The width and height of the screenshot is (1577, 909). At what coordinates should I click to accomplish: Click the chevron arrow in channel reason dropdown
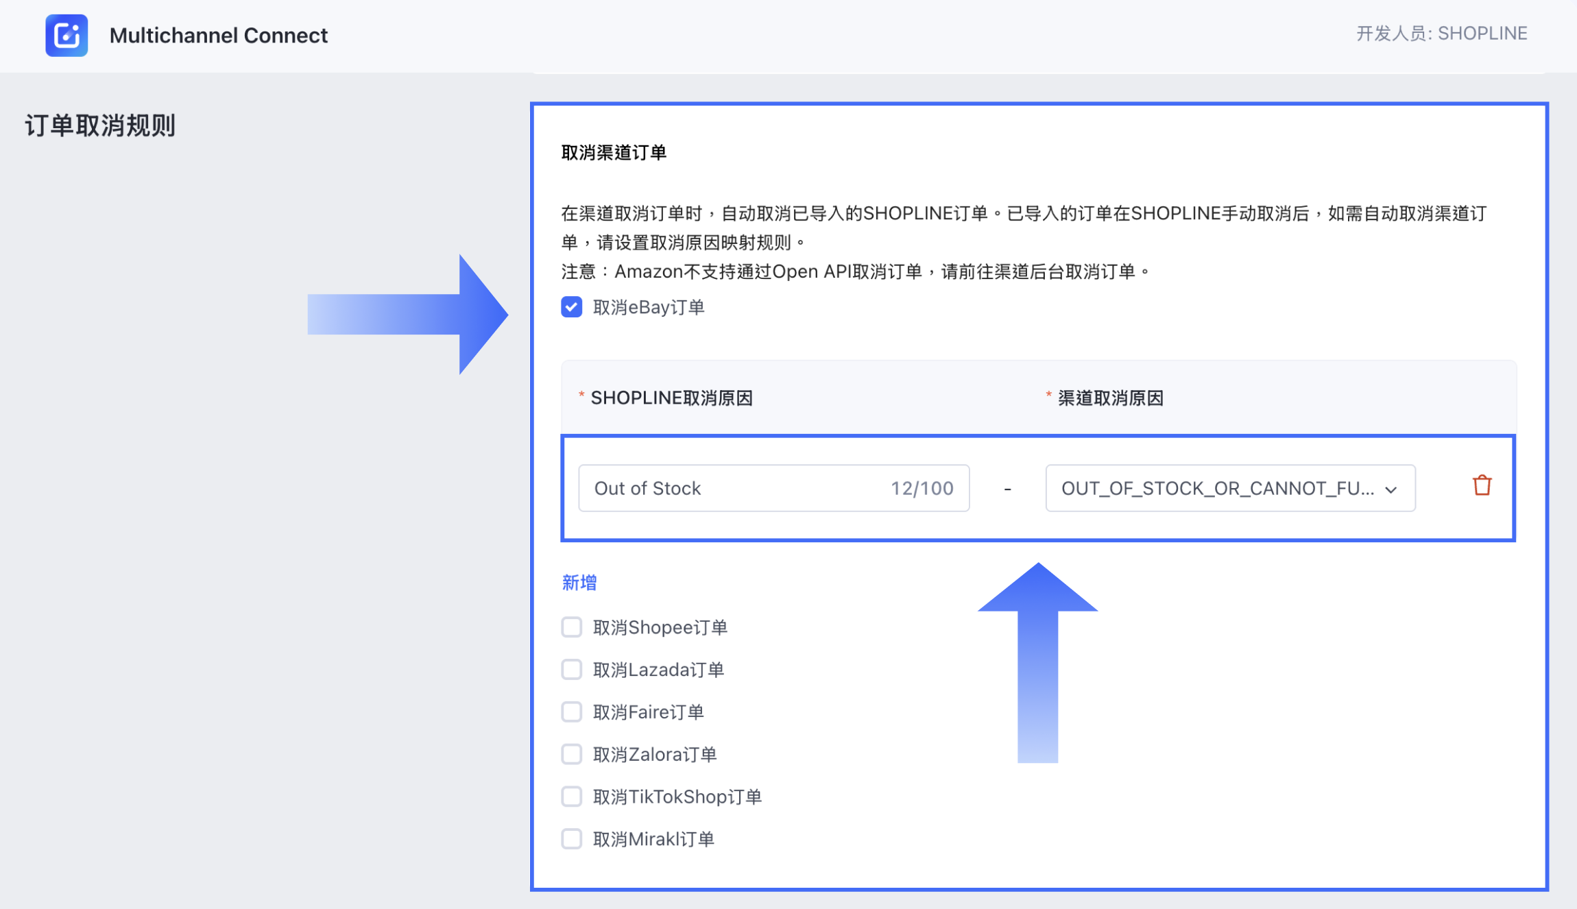1391,490
